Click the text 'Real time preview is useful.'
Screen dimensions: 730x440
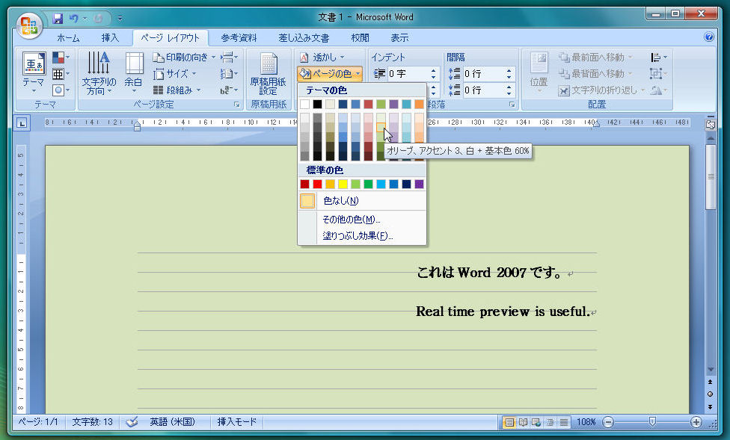click(503, 312)
